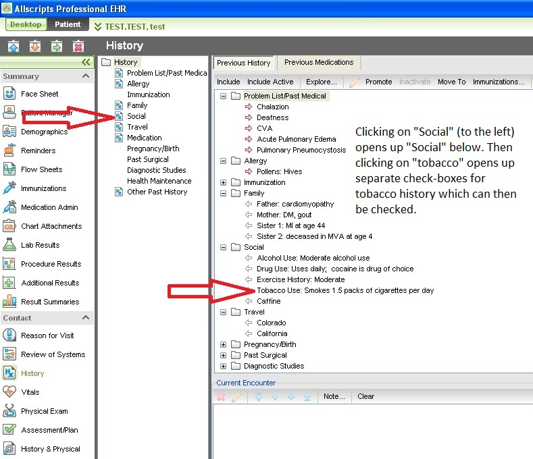Select Social in the History tree
The height and width of the screenshot is (459, 533).
click(136, 116)
